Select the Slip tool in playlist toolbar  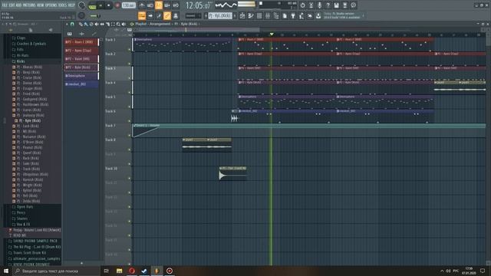coord(102,24)
